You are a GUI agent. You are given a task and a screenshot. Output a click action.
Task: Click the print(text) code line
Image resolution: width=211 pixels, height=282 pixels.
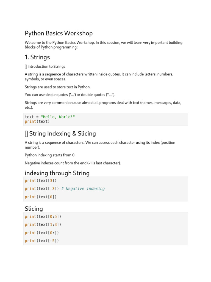37,121
